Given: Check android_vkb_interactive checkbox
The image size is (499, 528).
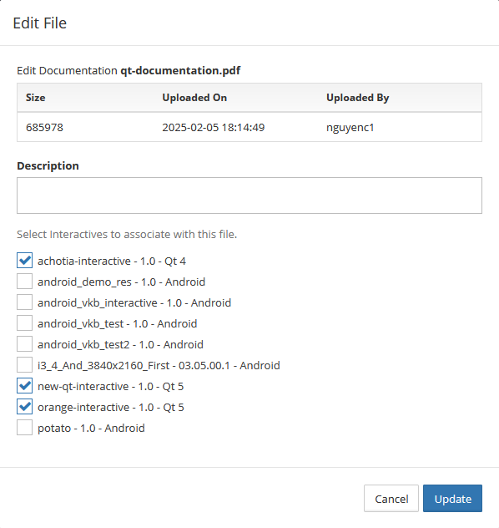Looking at the screenshot, I should point(24,302).
